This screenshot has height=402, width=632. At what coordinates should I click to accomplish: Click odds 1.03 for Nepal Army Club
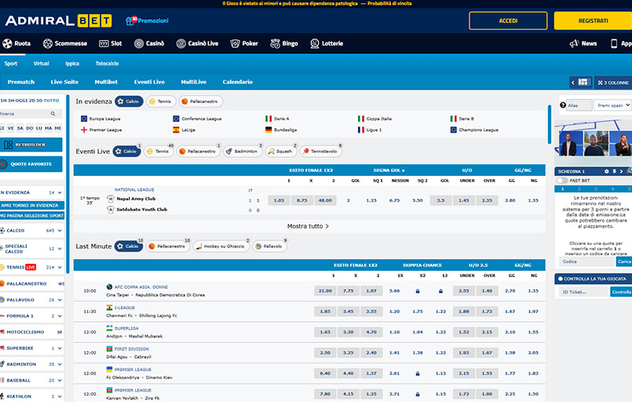coord(278,200)
